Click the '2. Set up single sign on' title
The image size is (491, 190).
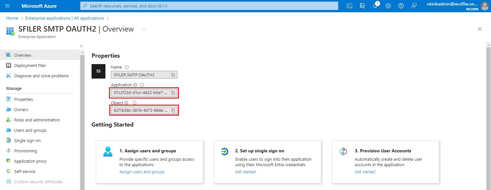260,151
